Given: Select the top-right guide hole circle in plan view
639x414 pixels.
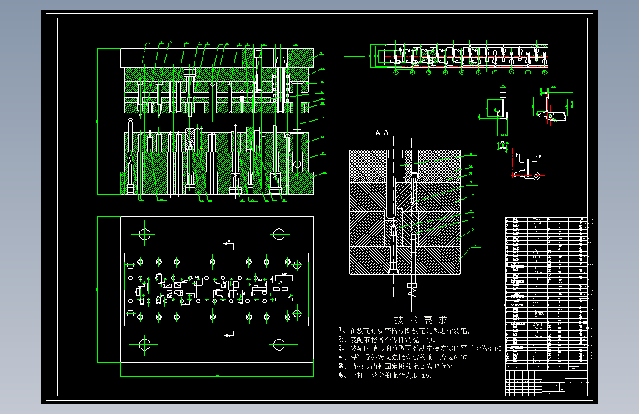Looking at the screenshot, I should [x=279, y=234].
